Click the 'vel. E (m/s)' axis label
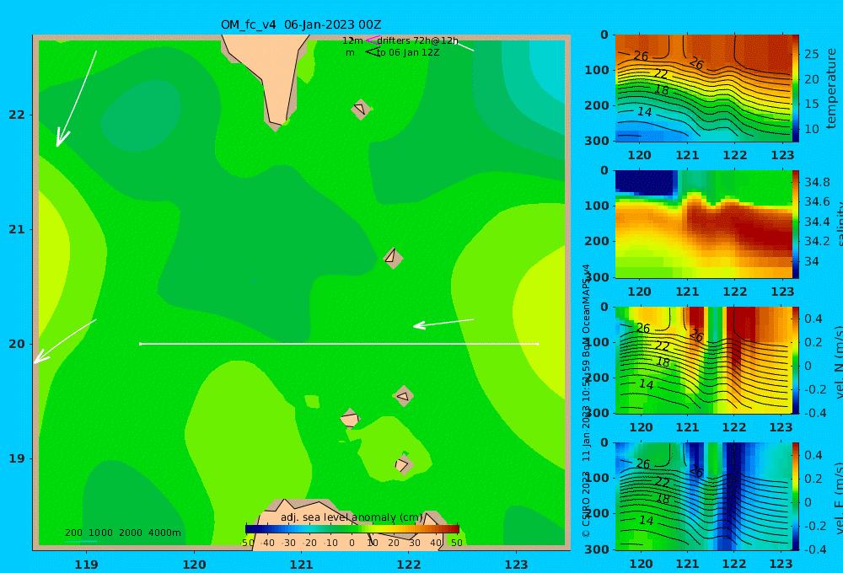This screenshot has width=843, height=573. (838, 499)
